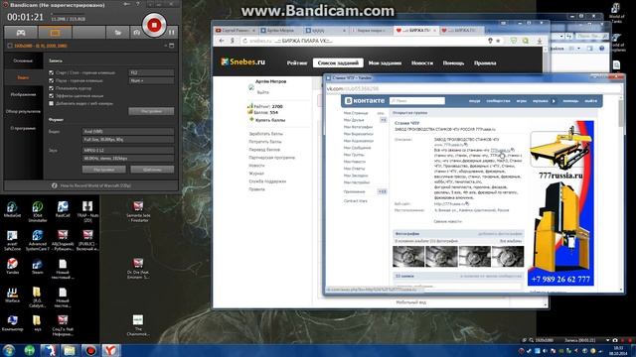Click Заработать баллы in Snebes sidebar

[x=265, y=134]
